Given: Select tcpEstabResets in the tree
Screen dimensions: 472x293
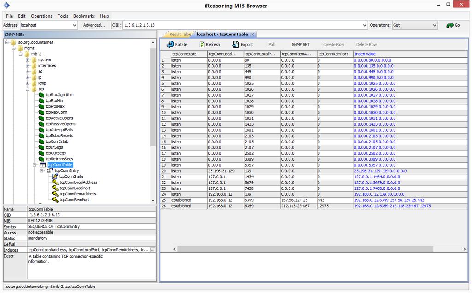Looking at the screenshot, I should pos(59,135).
